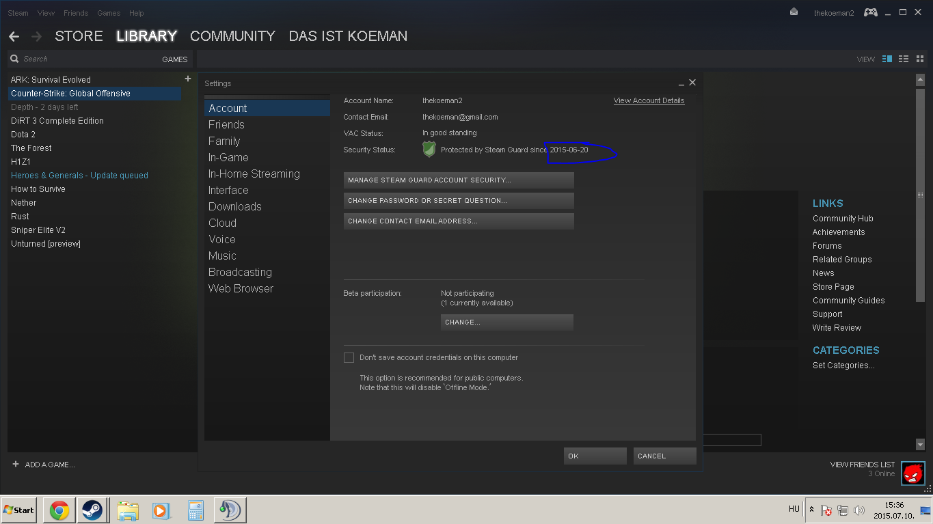Go forward with the right arrow
This screenshot has height=524, width=933.
click(36, 36)
